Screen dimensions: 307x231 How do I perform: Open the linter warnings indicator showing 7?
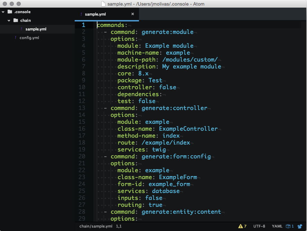click(242, 226)
